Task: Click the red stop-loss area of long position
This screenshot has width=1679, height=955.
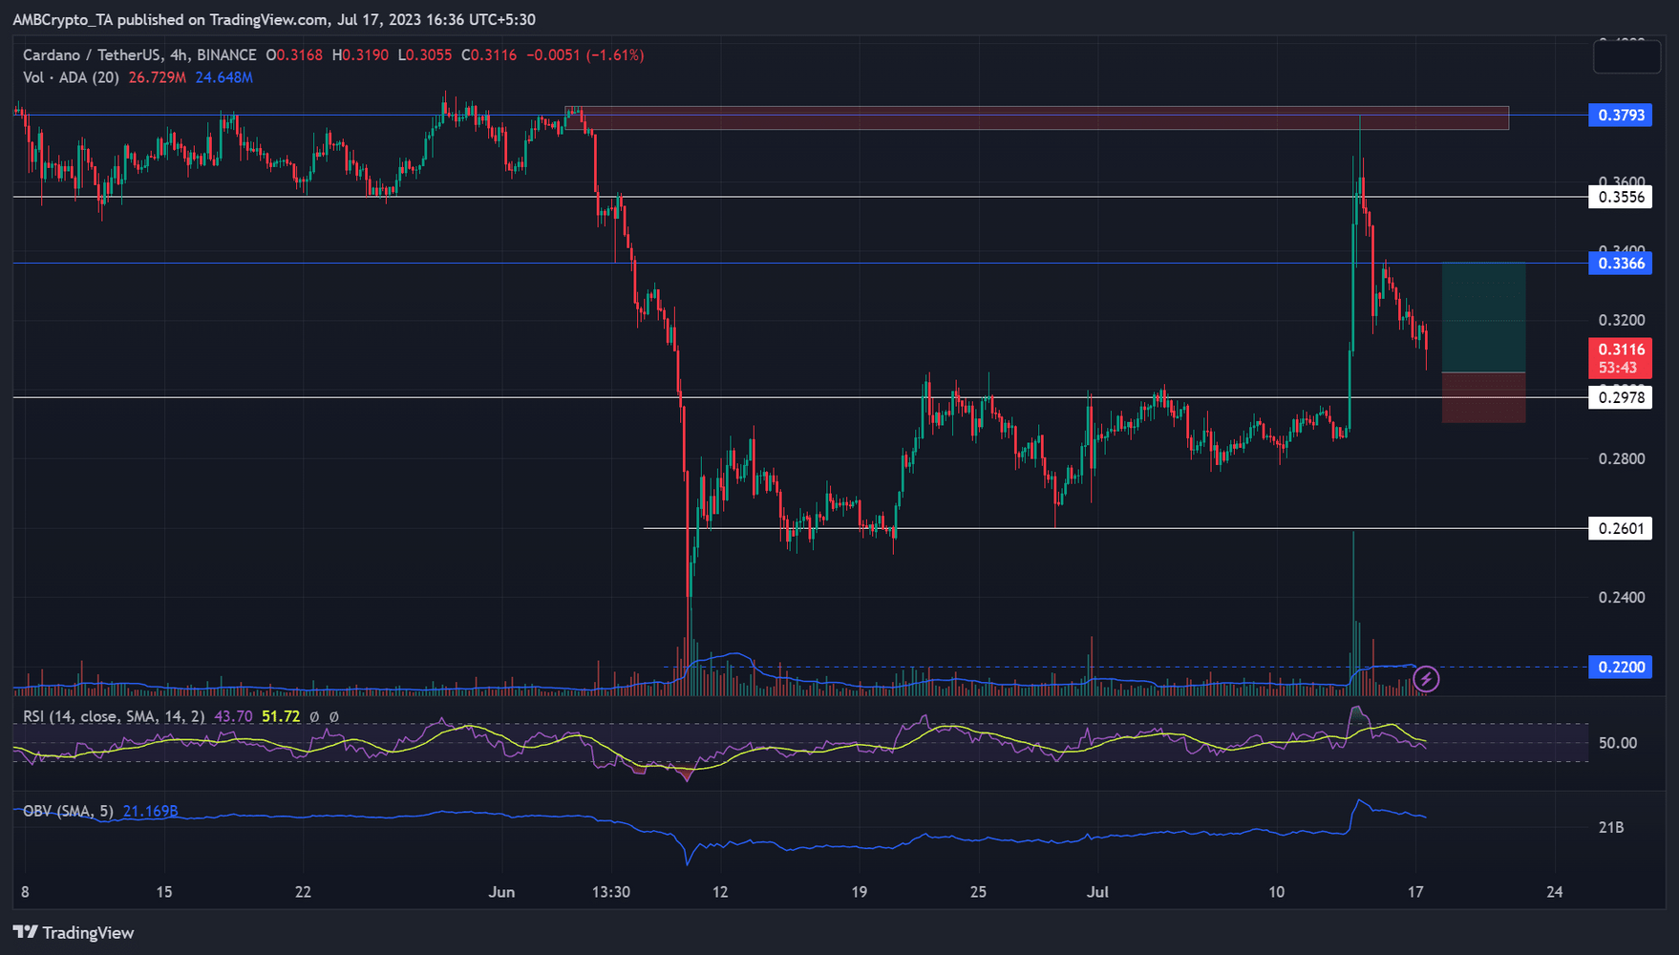Action: (1483, 397)
